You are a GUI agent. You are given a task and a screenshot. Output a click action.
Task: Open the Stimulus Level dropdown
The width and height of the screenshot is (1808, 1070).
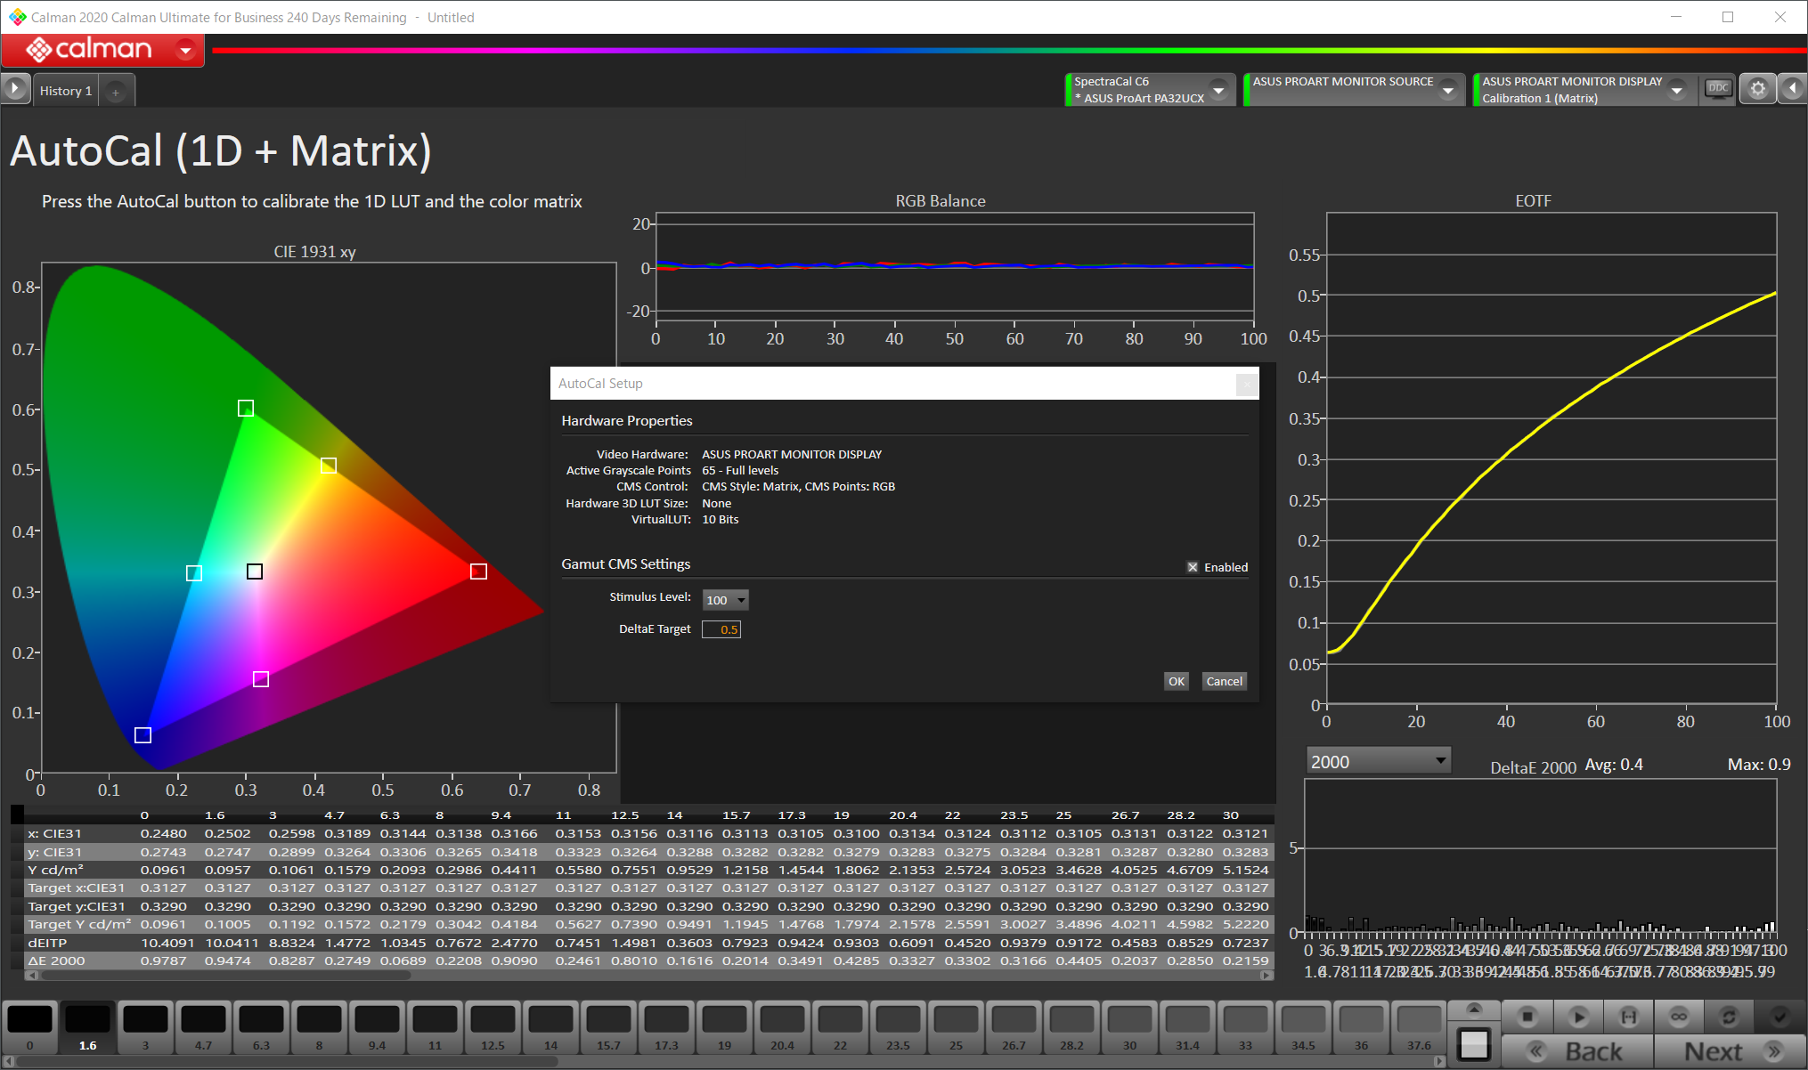[725, 600]
